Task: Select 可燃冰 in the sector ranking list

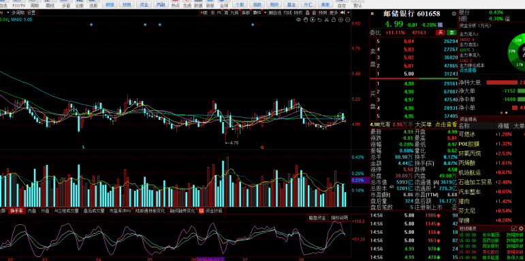Action: pos(466,134)
